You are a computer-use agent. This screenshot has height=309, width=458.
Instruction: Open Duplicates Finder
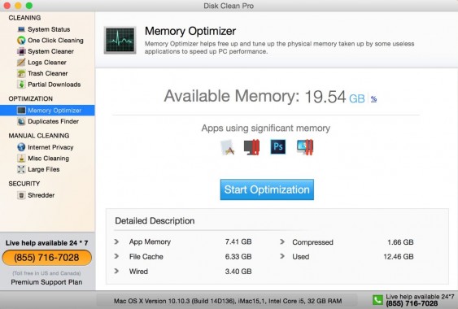tap(53, 121)
